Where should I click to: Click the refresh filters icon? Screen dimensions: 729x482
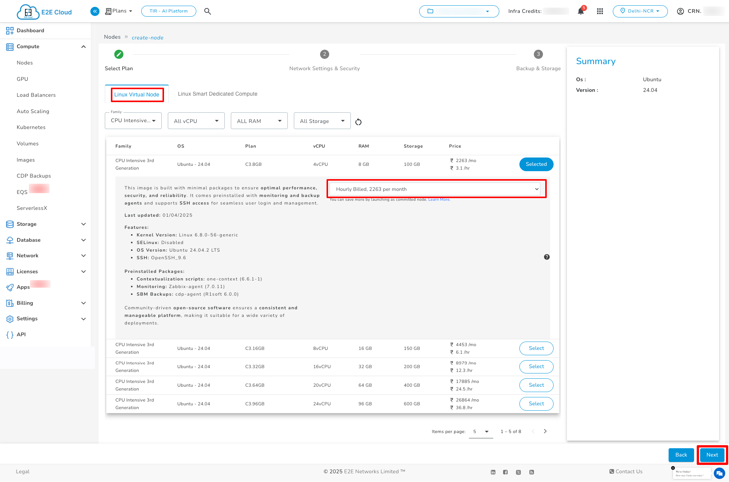[358, 121]
